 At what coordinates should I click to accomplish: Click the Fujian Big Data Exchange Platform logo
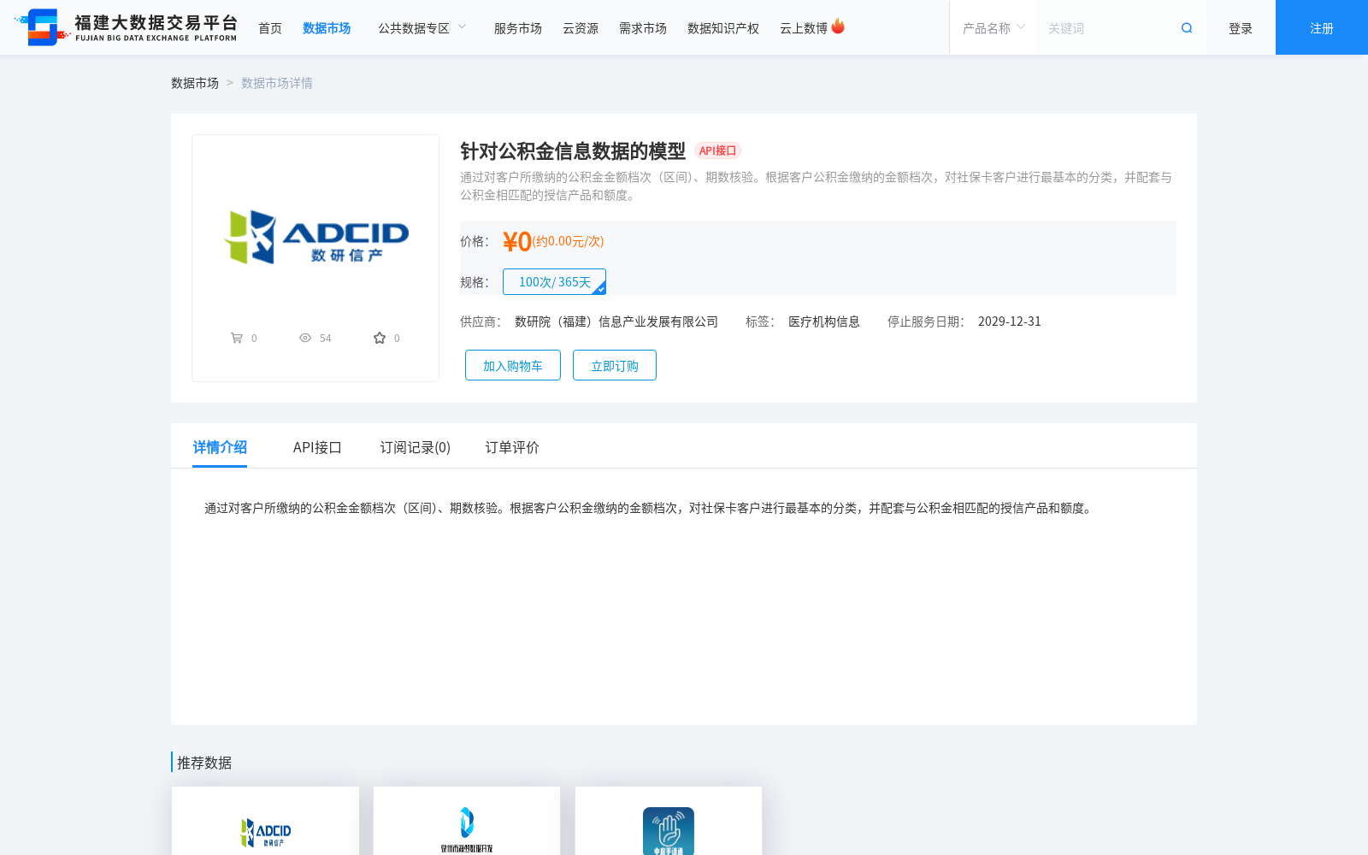tap(127, 27)
